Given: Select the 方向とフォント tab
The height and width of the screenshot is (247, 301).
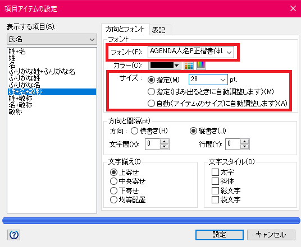Looking at the screenshot, I should tap(125, 29).
